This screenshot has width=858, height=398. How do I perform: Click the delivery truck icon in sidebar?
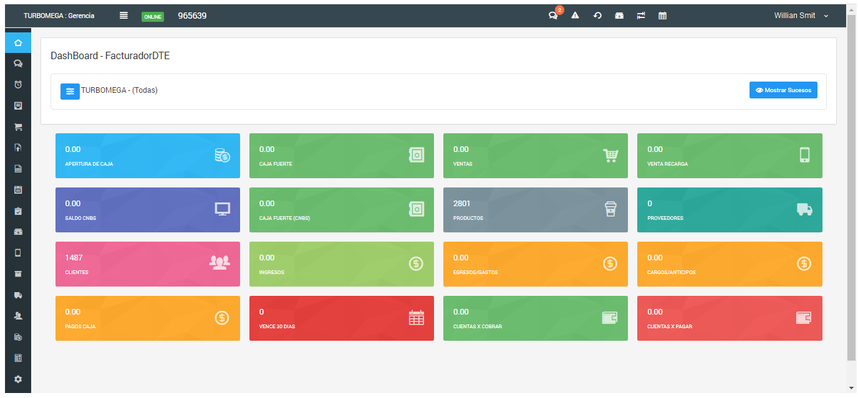[x=18, y=295]
